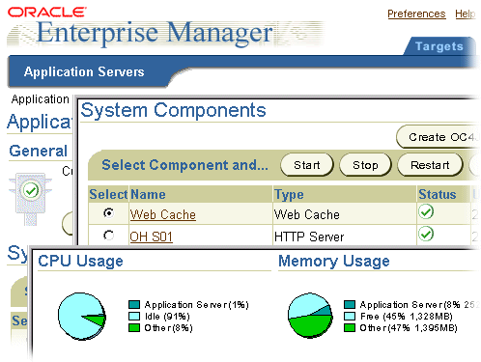The width and height of the screenshot is (481, 362).
Task: Click the 'Application' breadcrumb text
Action: coord(41,99)
